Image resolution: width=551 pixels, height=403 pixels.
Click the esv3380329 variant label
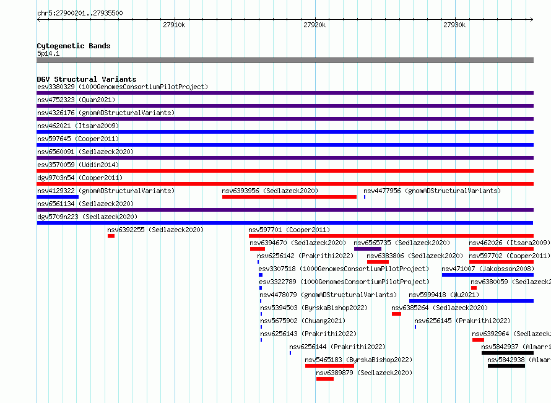point(123,87)
